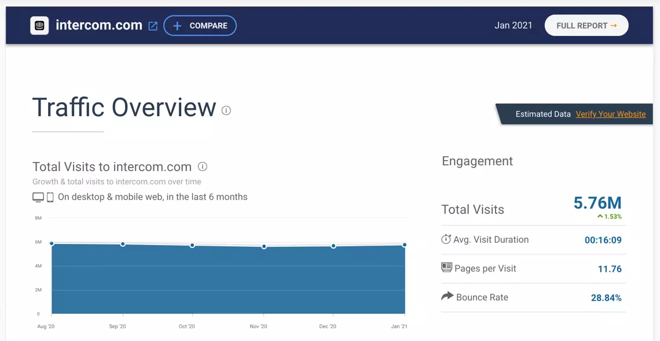Select the Oct '20 data point

[192, 245]
